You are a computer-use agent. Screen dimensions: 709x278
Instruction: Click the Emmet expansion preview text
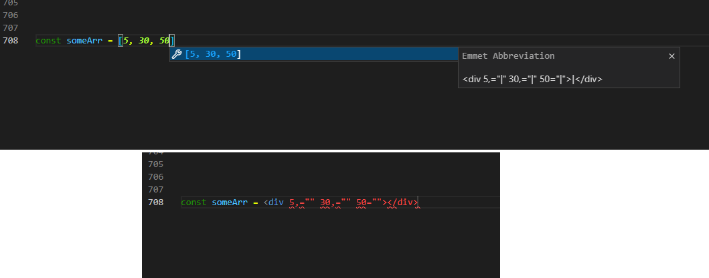pos(532,79)
